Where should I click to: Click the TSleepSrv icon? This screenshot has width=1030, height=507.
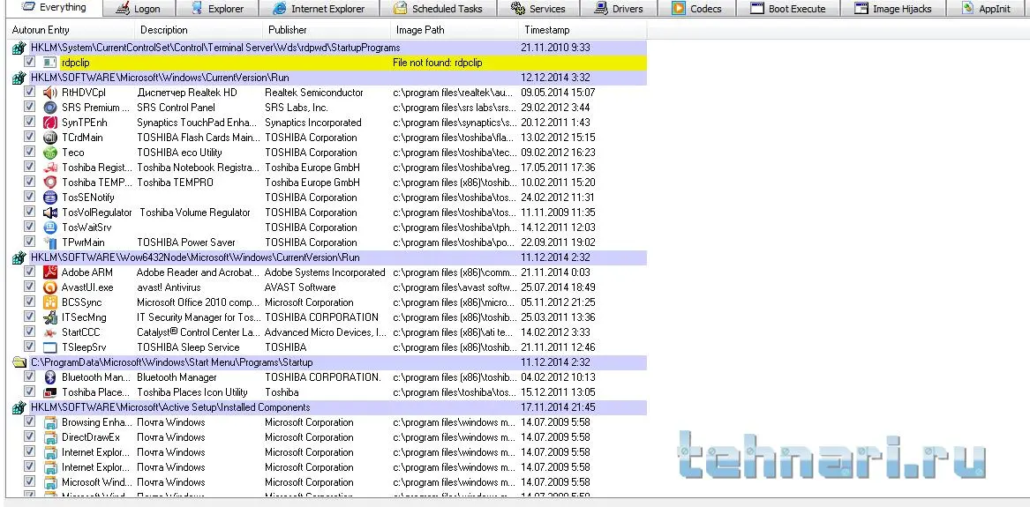point(50,347)
